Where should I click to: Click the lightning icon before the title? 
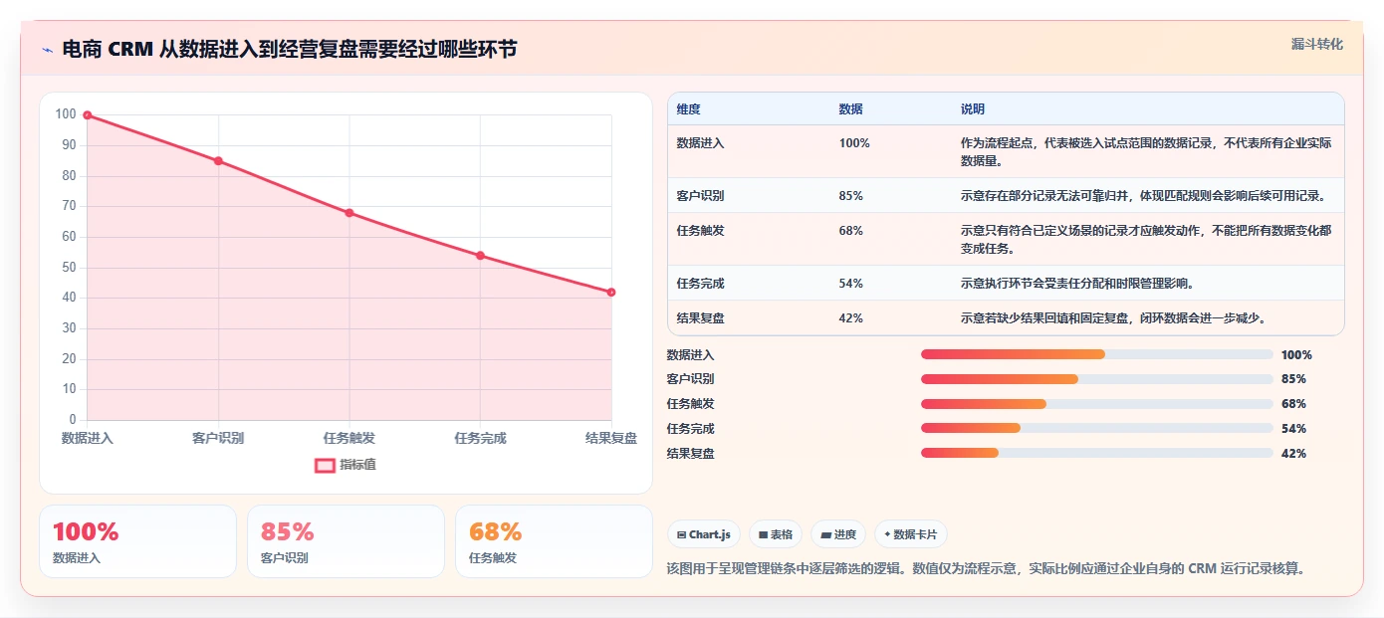coord(47,50)
